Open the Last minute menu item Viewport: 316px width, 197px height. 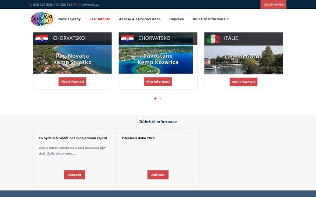pos(100,19)
